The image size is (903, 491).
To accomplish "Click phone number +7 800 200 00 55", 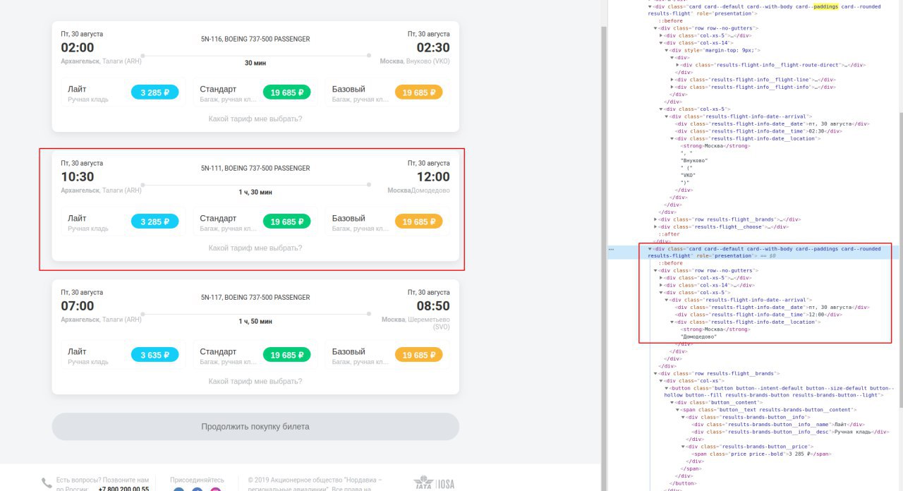I will pos(123,489).
